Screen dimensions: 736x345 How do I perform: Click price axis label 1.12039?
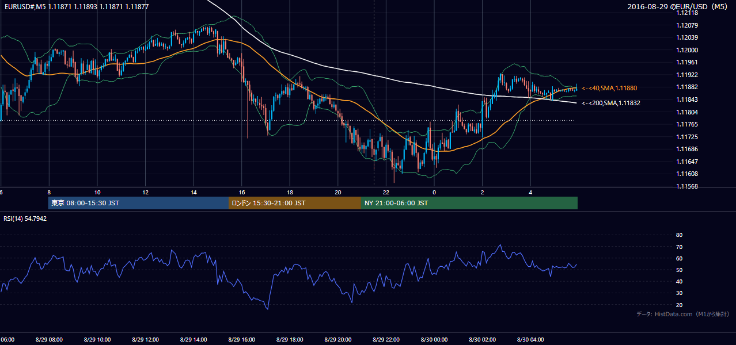[686, 37]
